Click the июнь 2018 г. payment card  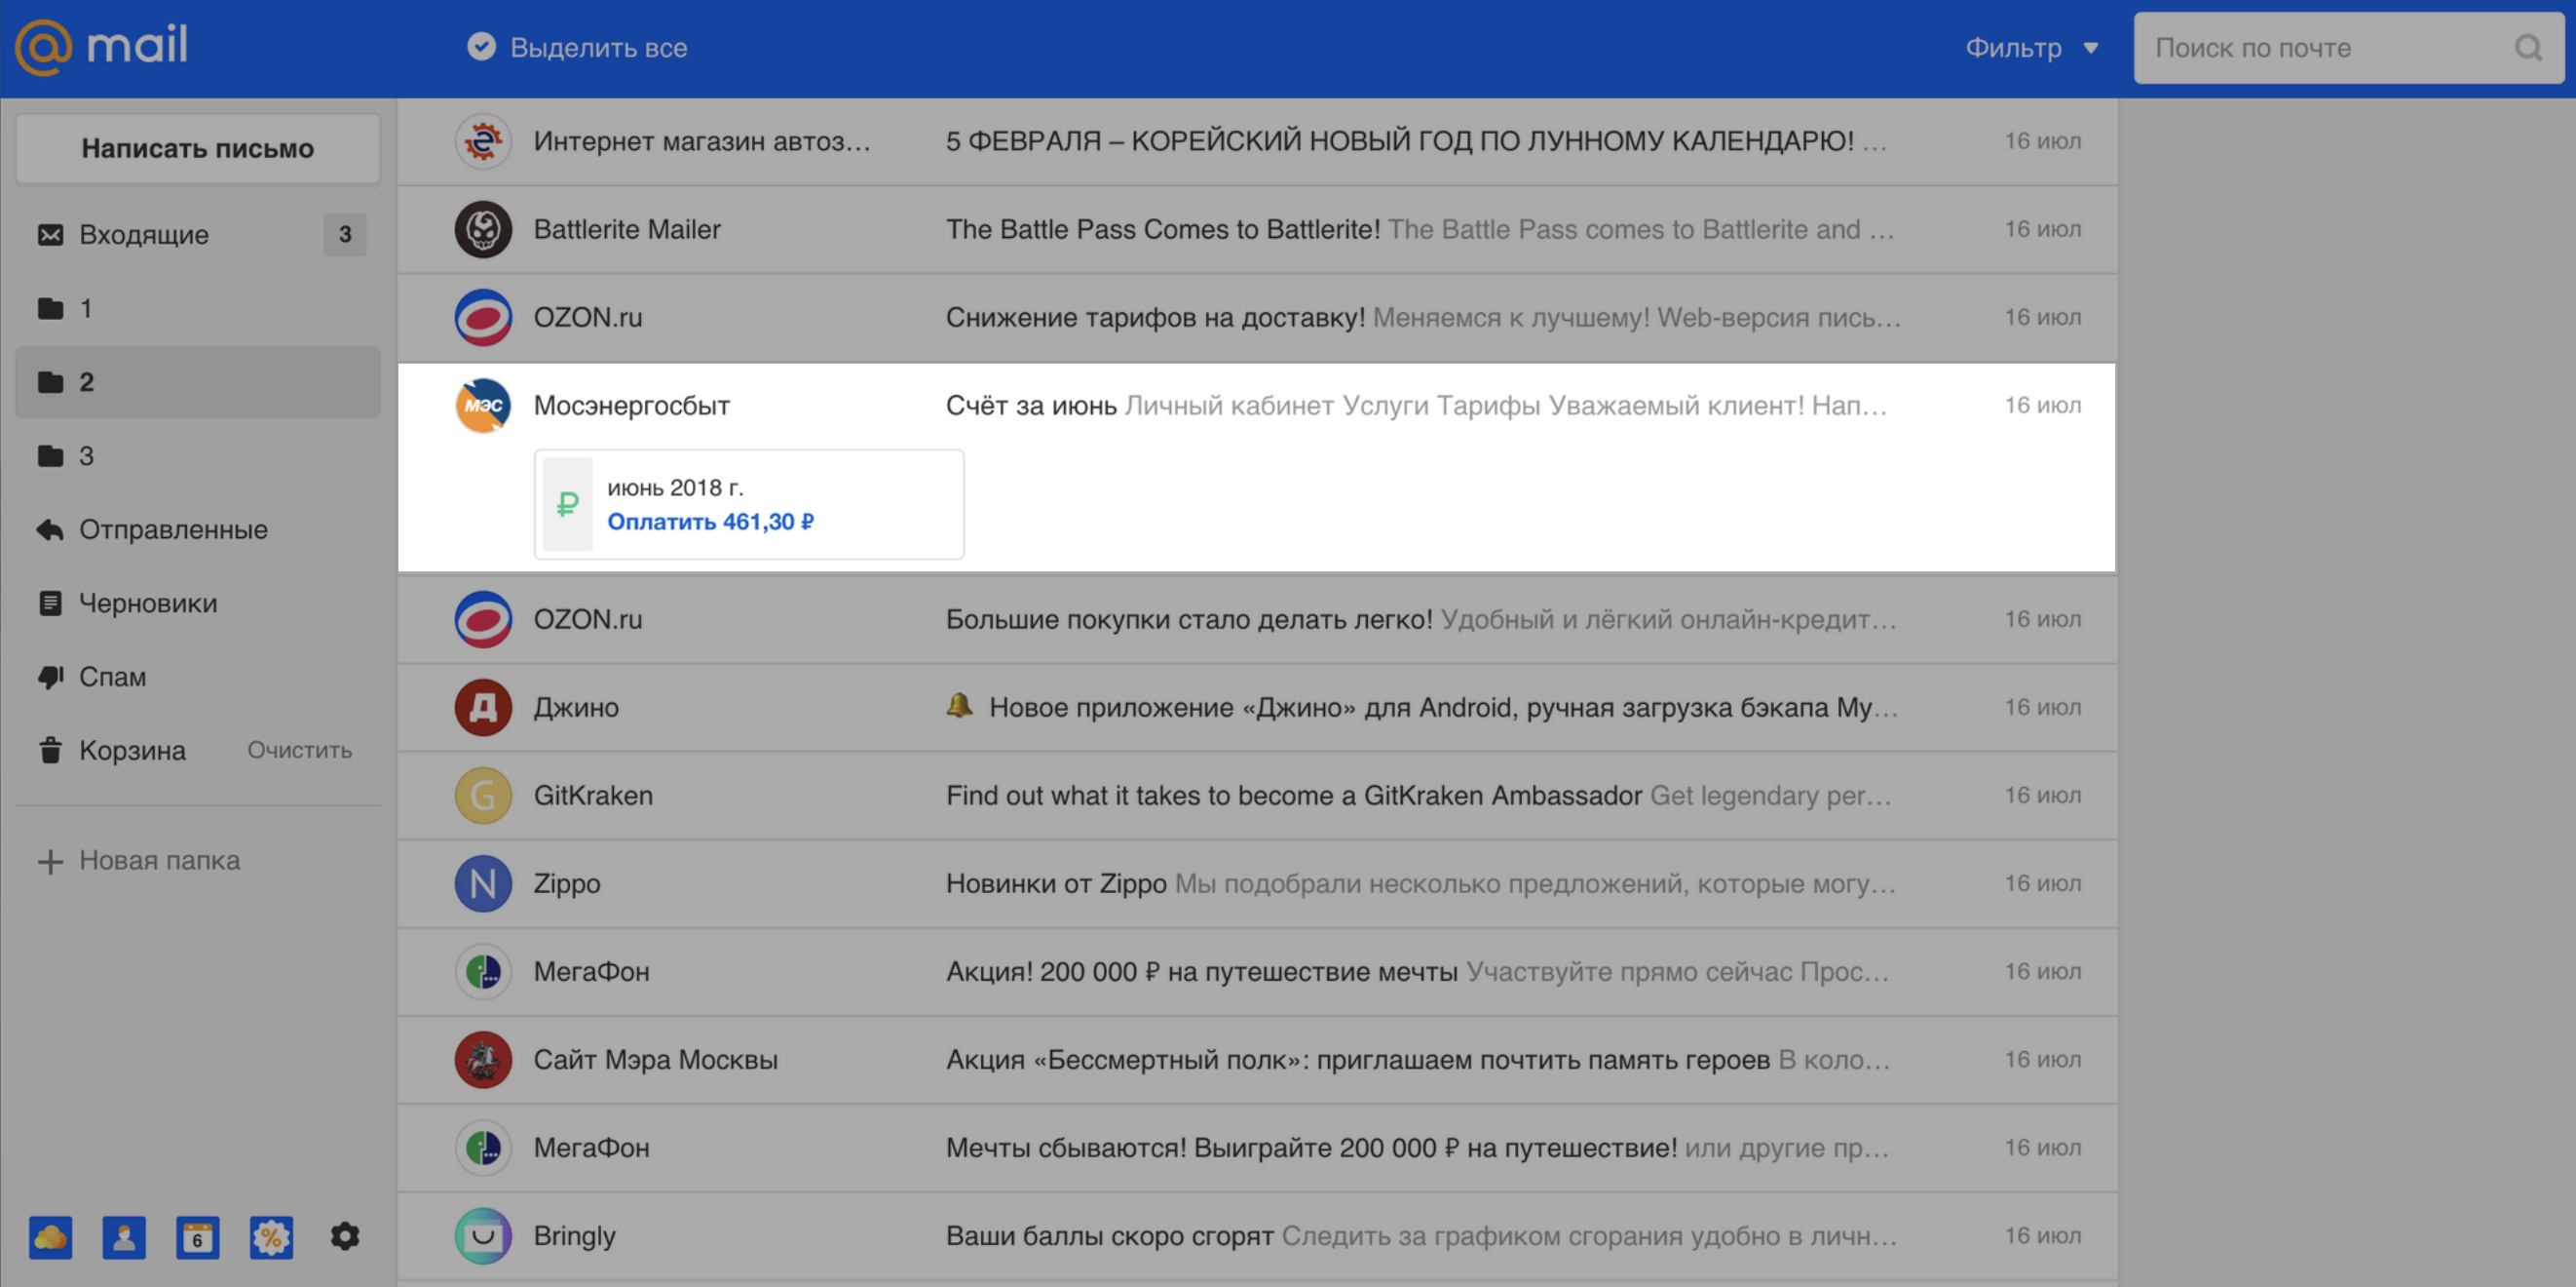tap(749, 504)
